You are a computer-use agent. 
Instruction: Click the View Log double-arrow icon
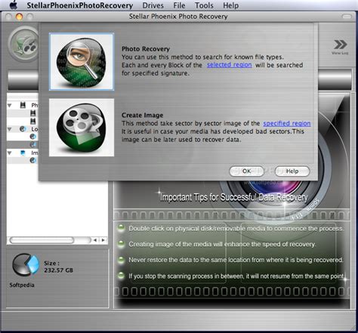pyautogui.click(x=340, y=47)
